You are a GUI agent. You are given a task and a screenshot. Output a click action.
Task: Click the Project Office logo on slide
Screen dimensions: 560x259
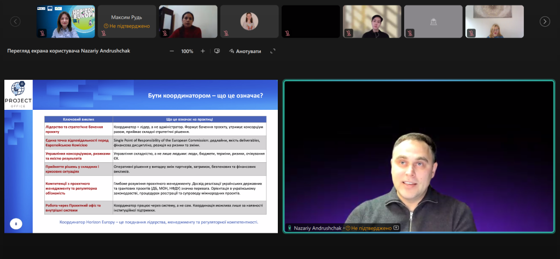tap(18, 95)
